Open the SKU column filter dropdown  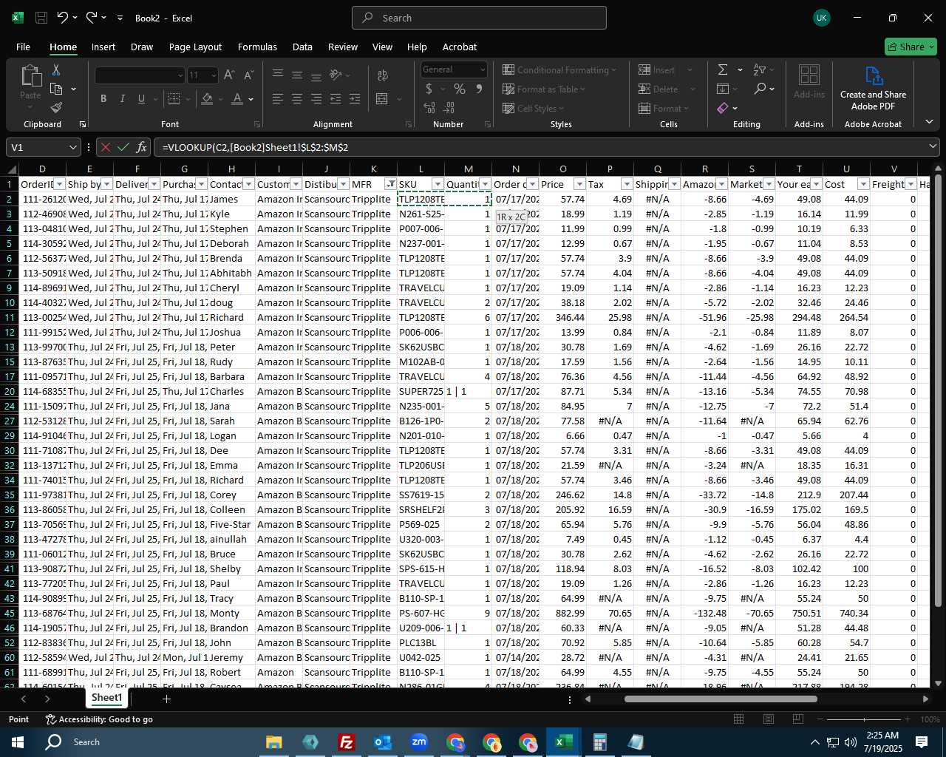click(438, 184)
